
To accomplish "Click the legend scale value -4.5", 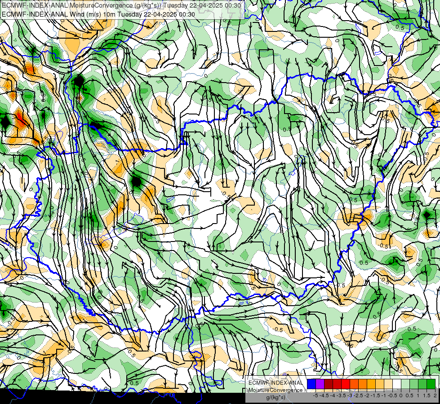I will [x=324, y=395].
